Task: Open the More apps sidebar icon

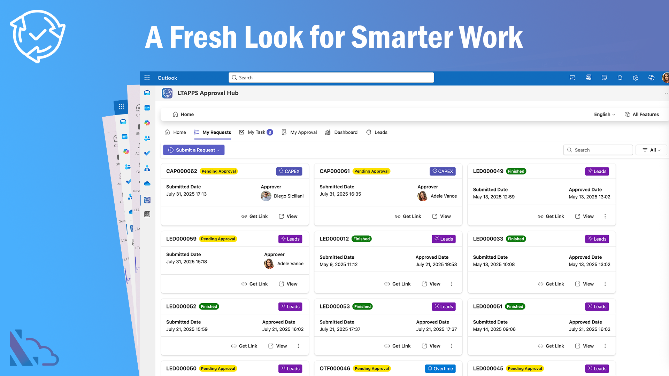Action: click(x=147, y=214)
